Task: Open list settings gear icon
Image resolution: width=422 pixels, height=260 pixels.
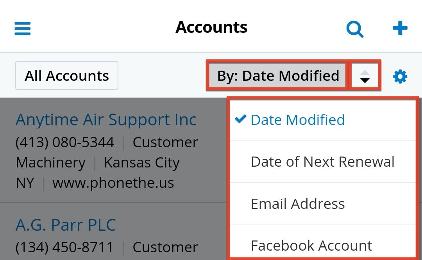Action: 400,77
